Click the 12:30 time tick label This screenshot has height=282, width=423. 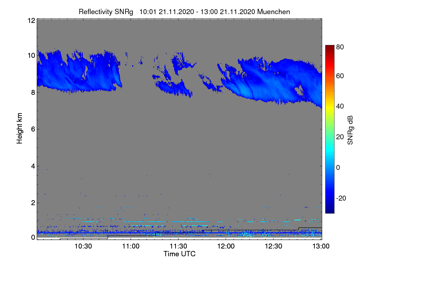[x=274, y=246]
